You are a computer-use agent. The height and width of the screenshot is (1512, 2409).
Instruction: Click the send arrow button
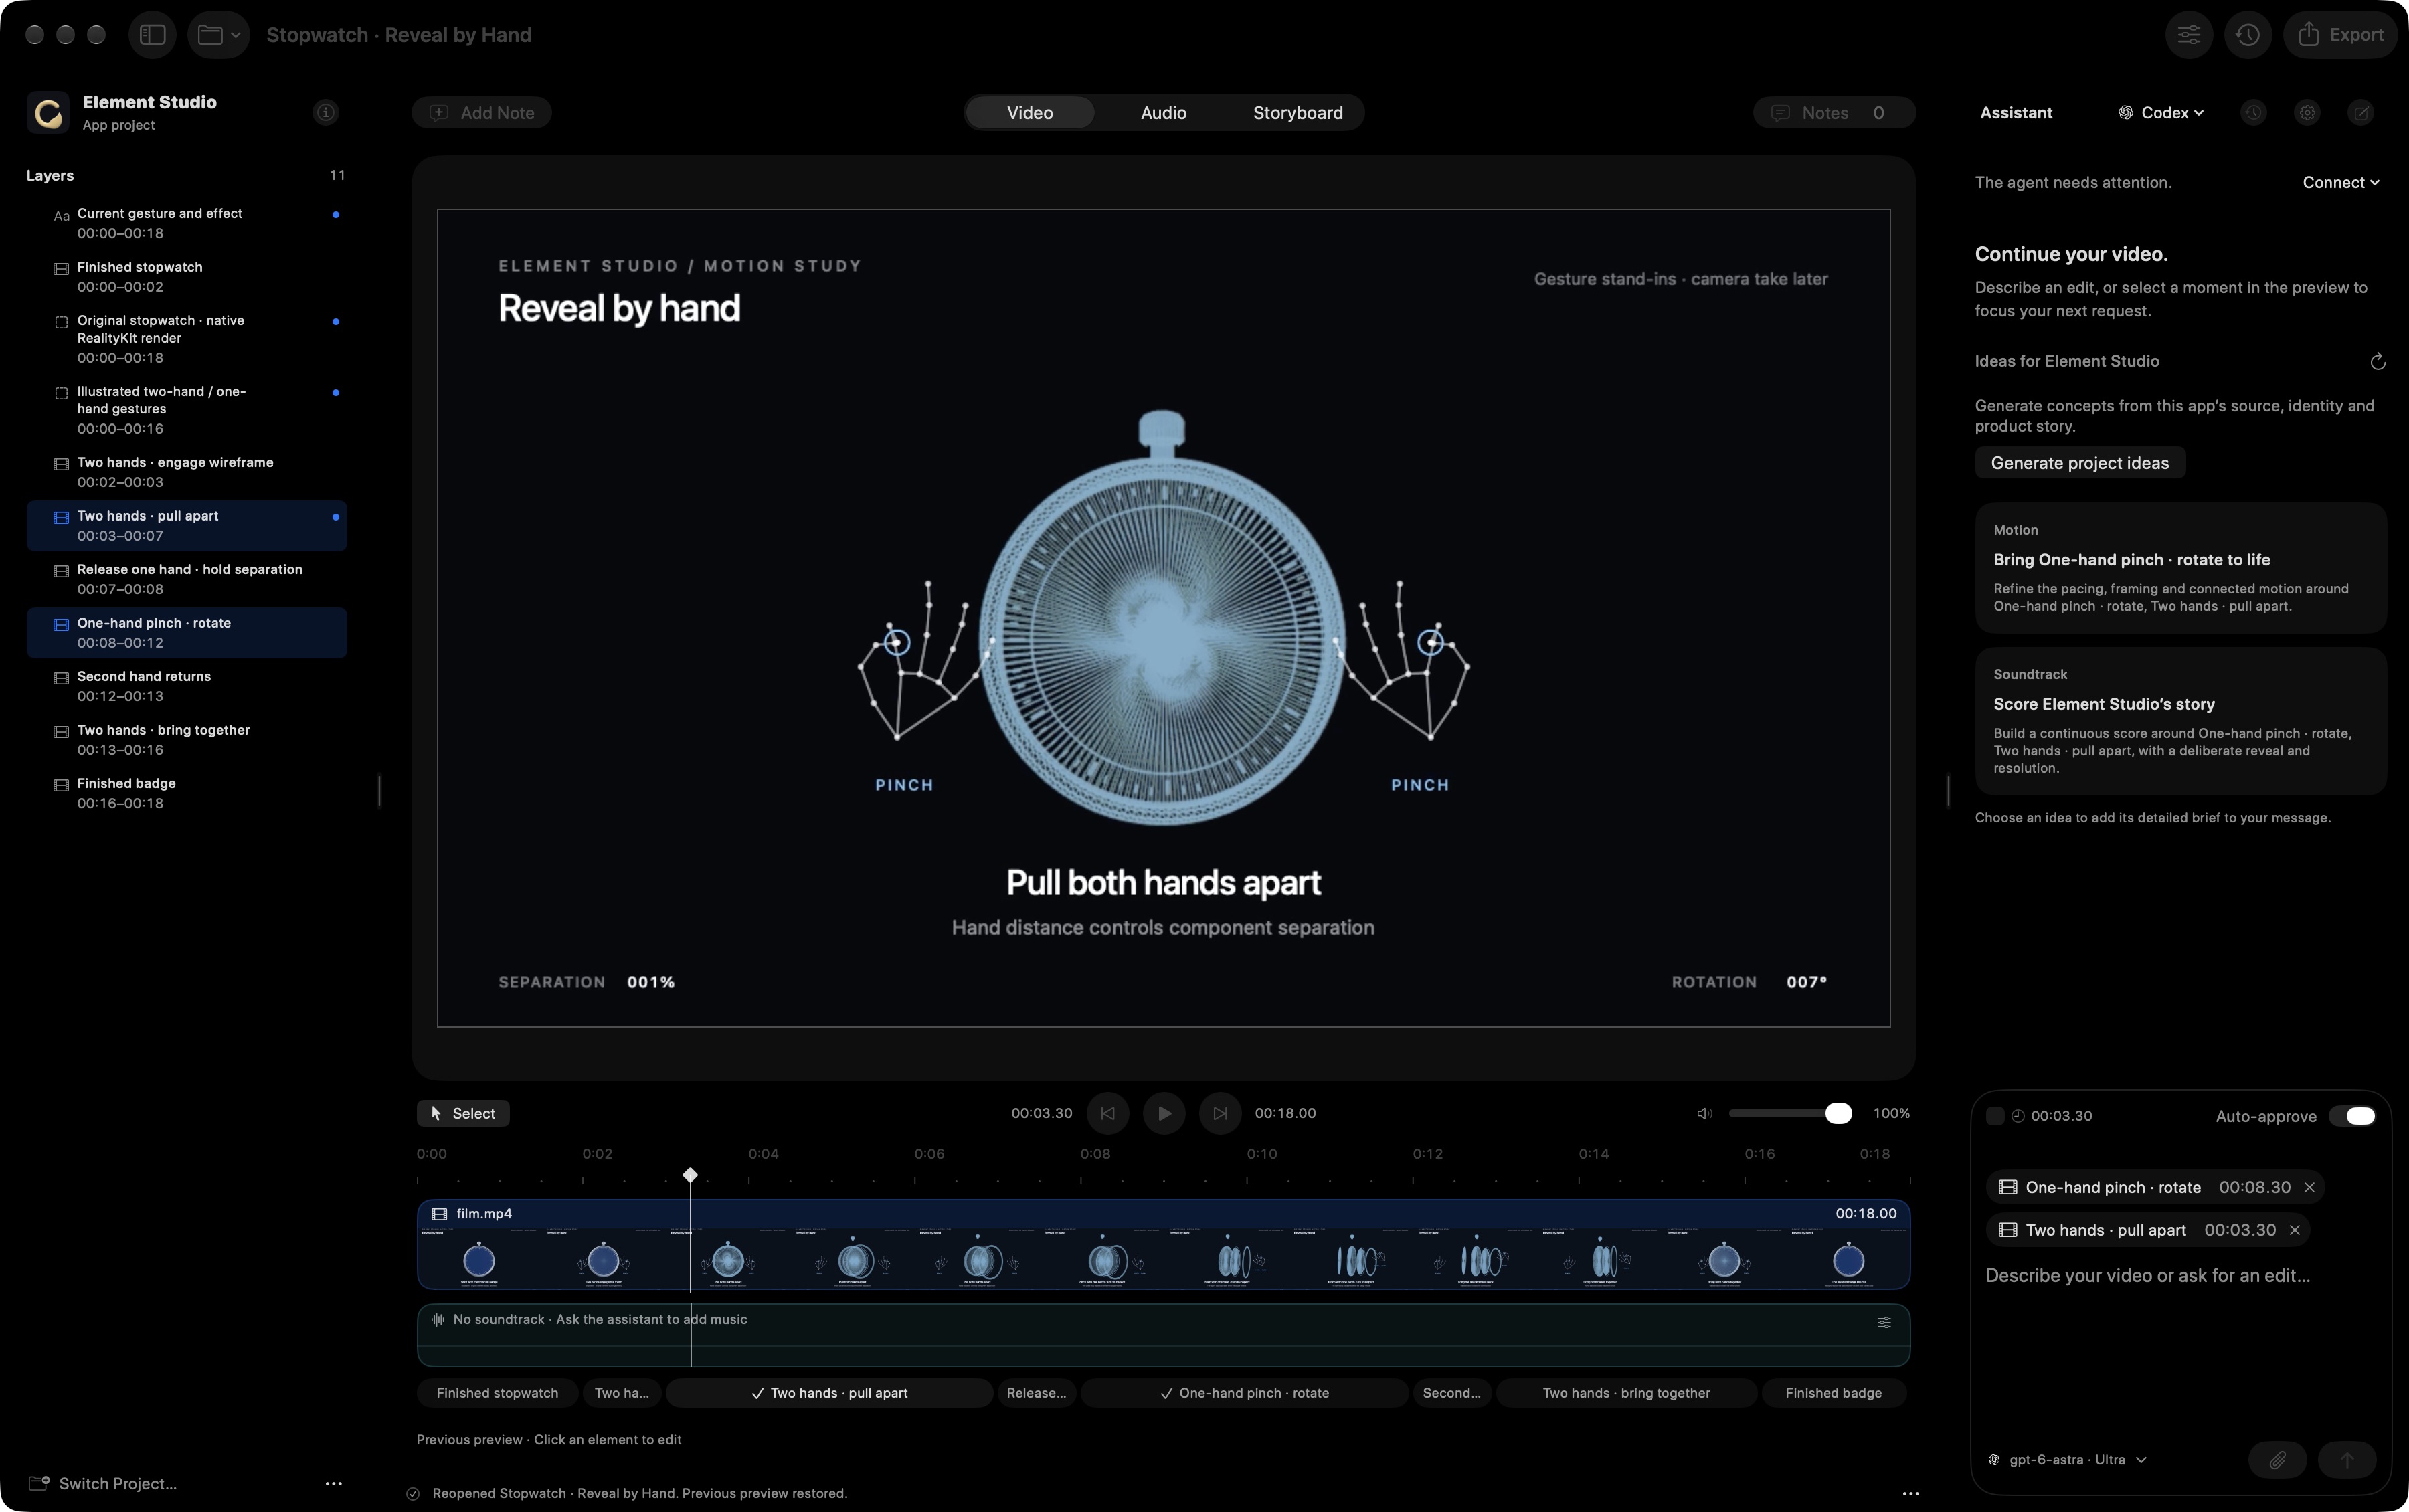[x=2346, y=1460]
